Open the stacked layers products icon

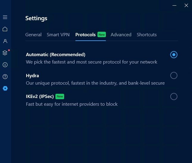point(5,53)
